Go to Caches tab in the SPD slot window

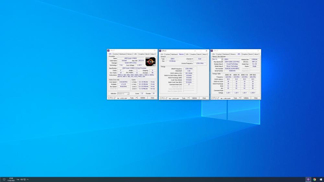[x=219, y=54]
